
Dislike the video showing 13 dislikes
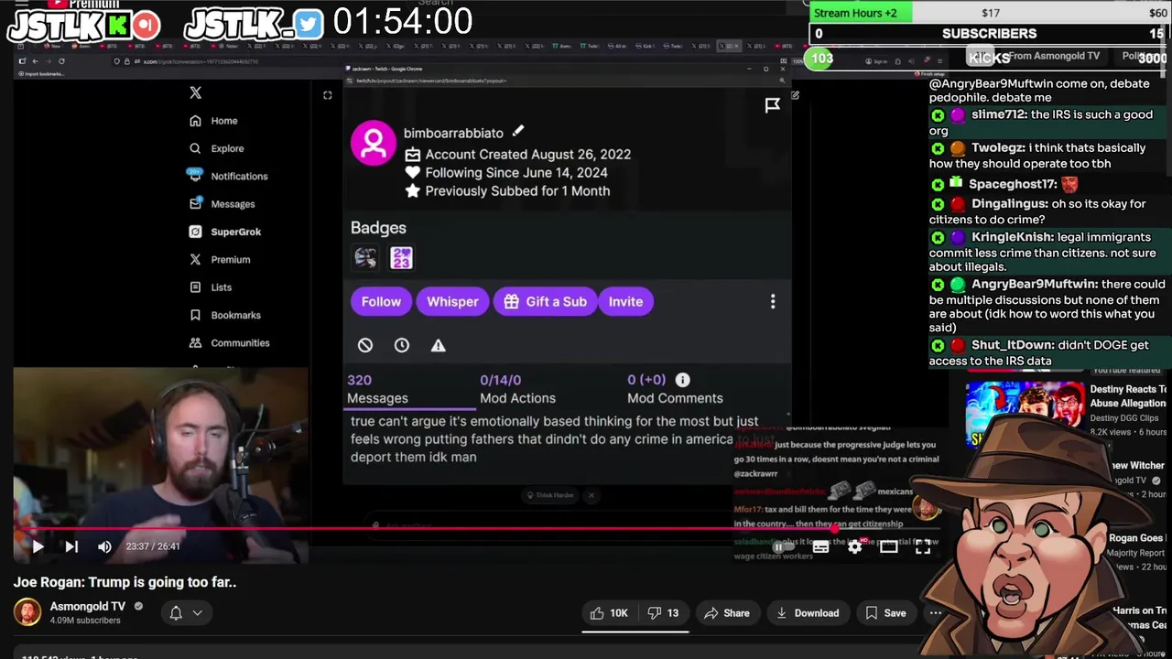click(x=665, y=613)
